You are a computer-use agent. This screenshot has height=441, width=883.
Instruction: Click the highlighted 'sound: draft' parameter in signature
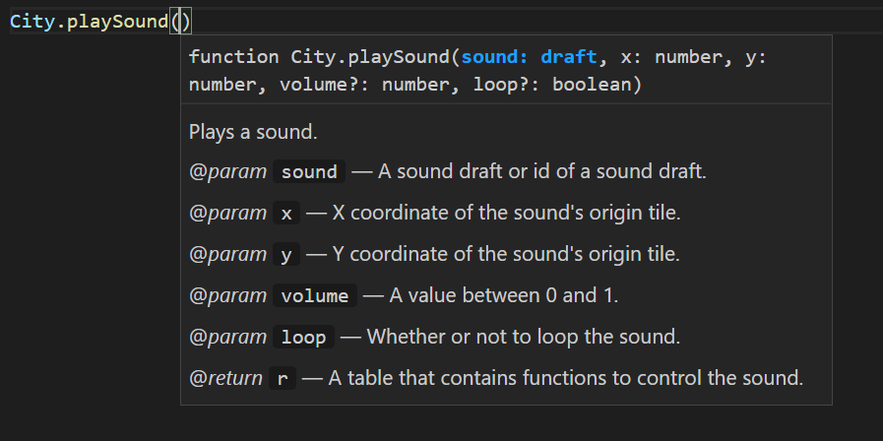pos(529,57)
